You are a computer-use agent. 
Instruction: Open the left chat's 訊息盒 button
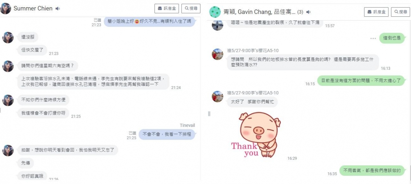tap(167, 9)
